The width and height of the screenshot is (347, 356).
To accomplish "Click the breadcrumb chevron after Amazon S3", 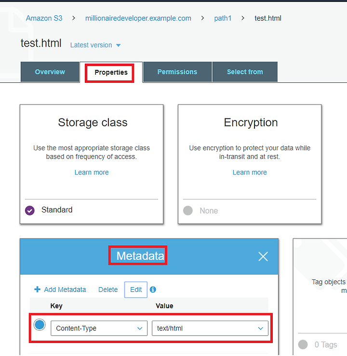I will coord(74,18).
